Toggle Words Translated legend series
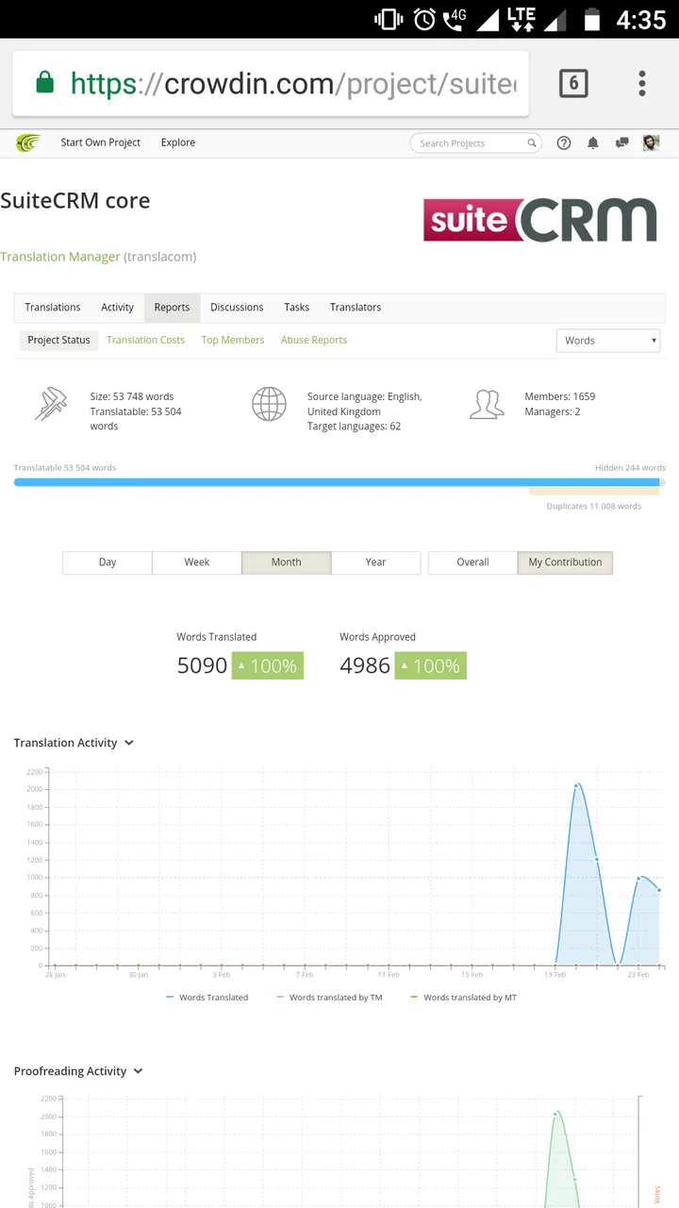The height and width of the screenshot is (1208, 679). 207,998
